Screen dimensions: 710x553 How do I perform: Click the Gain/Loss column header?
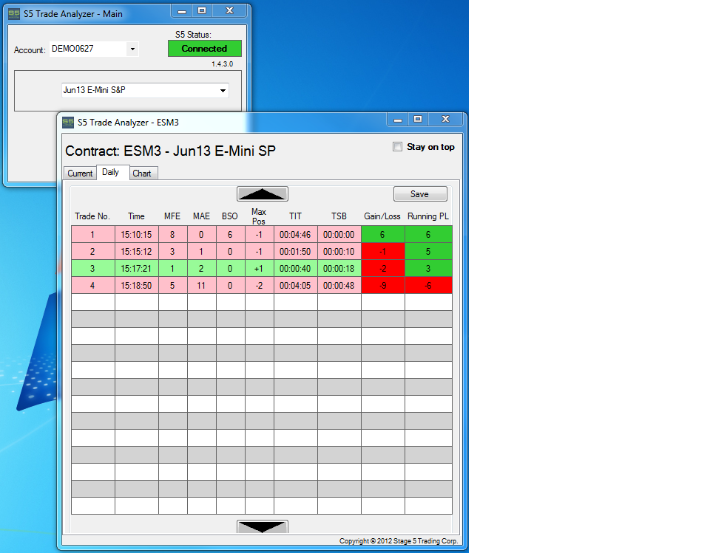[382, 216]
